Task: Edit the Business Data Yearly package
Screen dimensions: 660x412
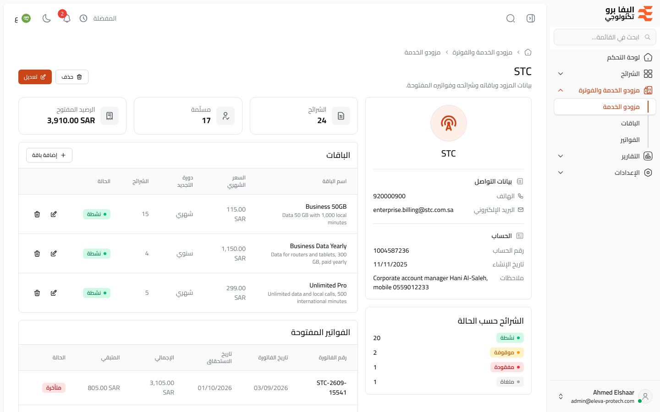Action: (54, 254)
